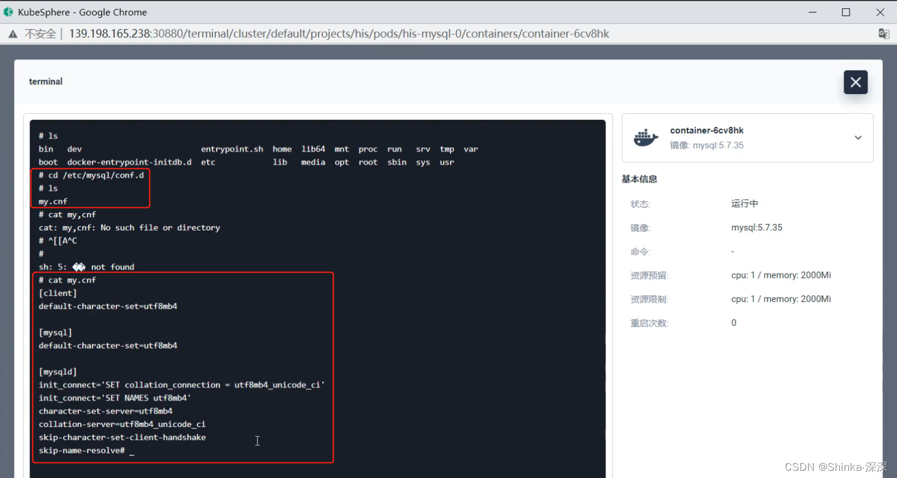
Task: Click the 'my.cnf' ls output line
Action: (x=53, y=202)
